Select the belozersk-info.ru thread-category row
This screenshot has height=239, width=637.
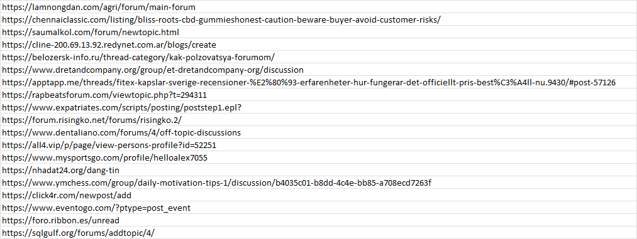(x=318, y=57)
